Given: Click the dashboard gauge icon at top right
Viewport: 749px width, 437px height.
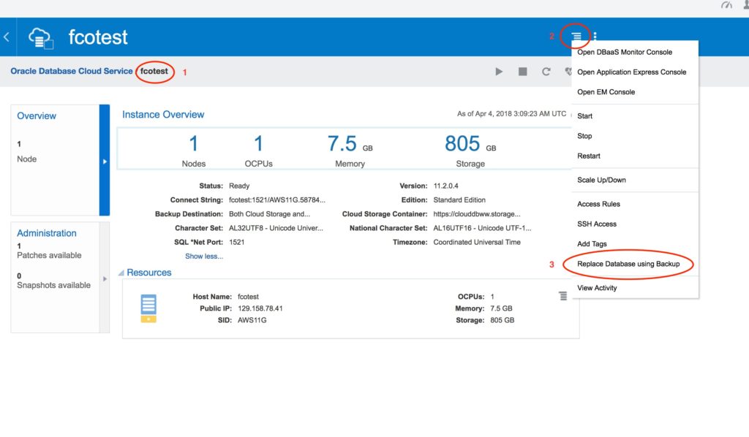Looking at the screenshot, I should [726, 5].
